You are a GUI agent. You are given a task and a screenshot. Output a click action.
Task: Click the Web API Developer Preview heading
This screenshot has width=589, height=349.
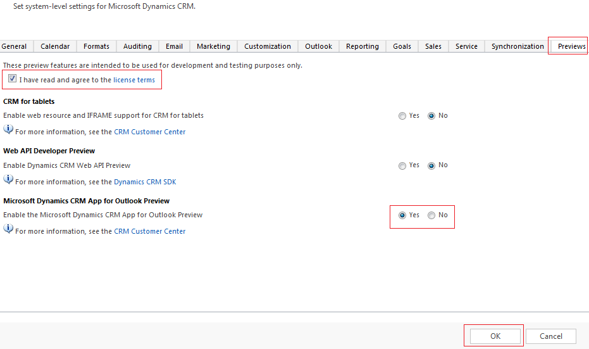[x=49, y=151]
